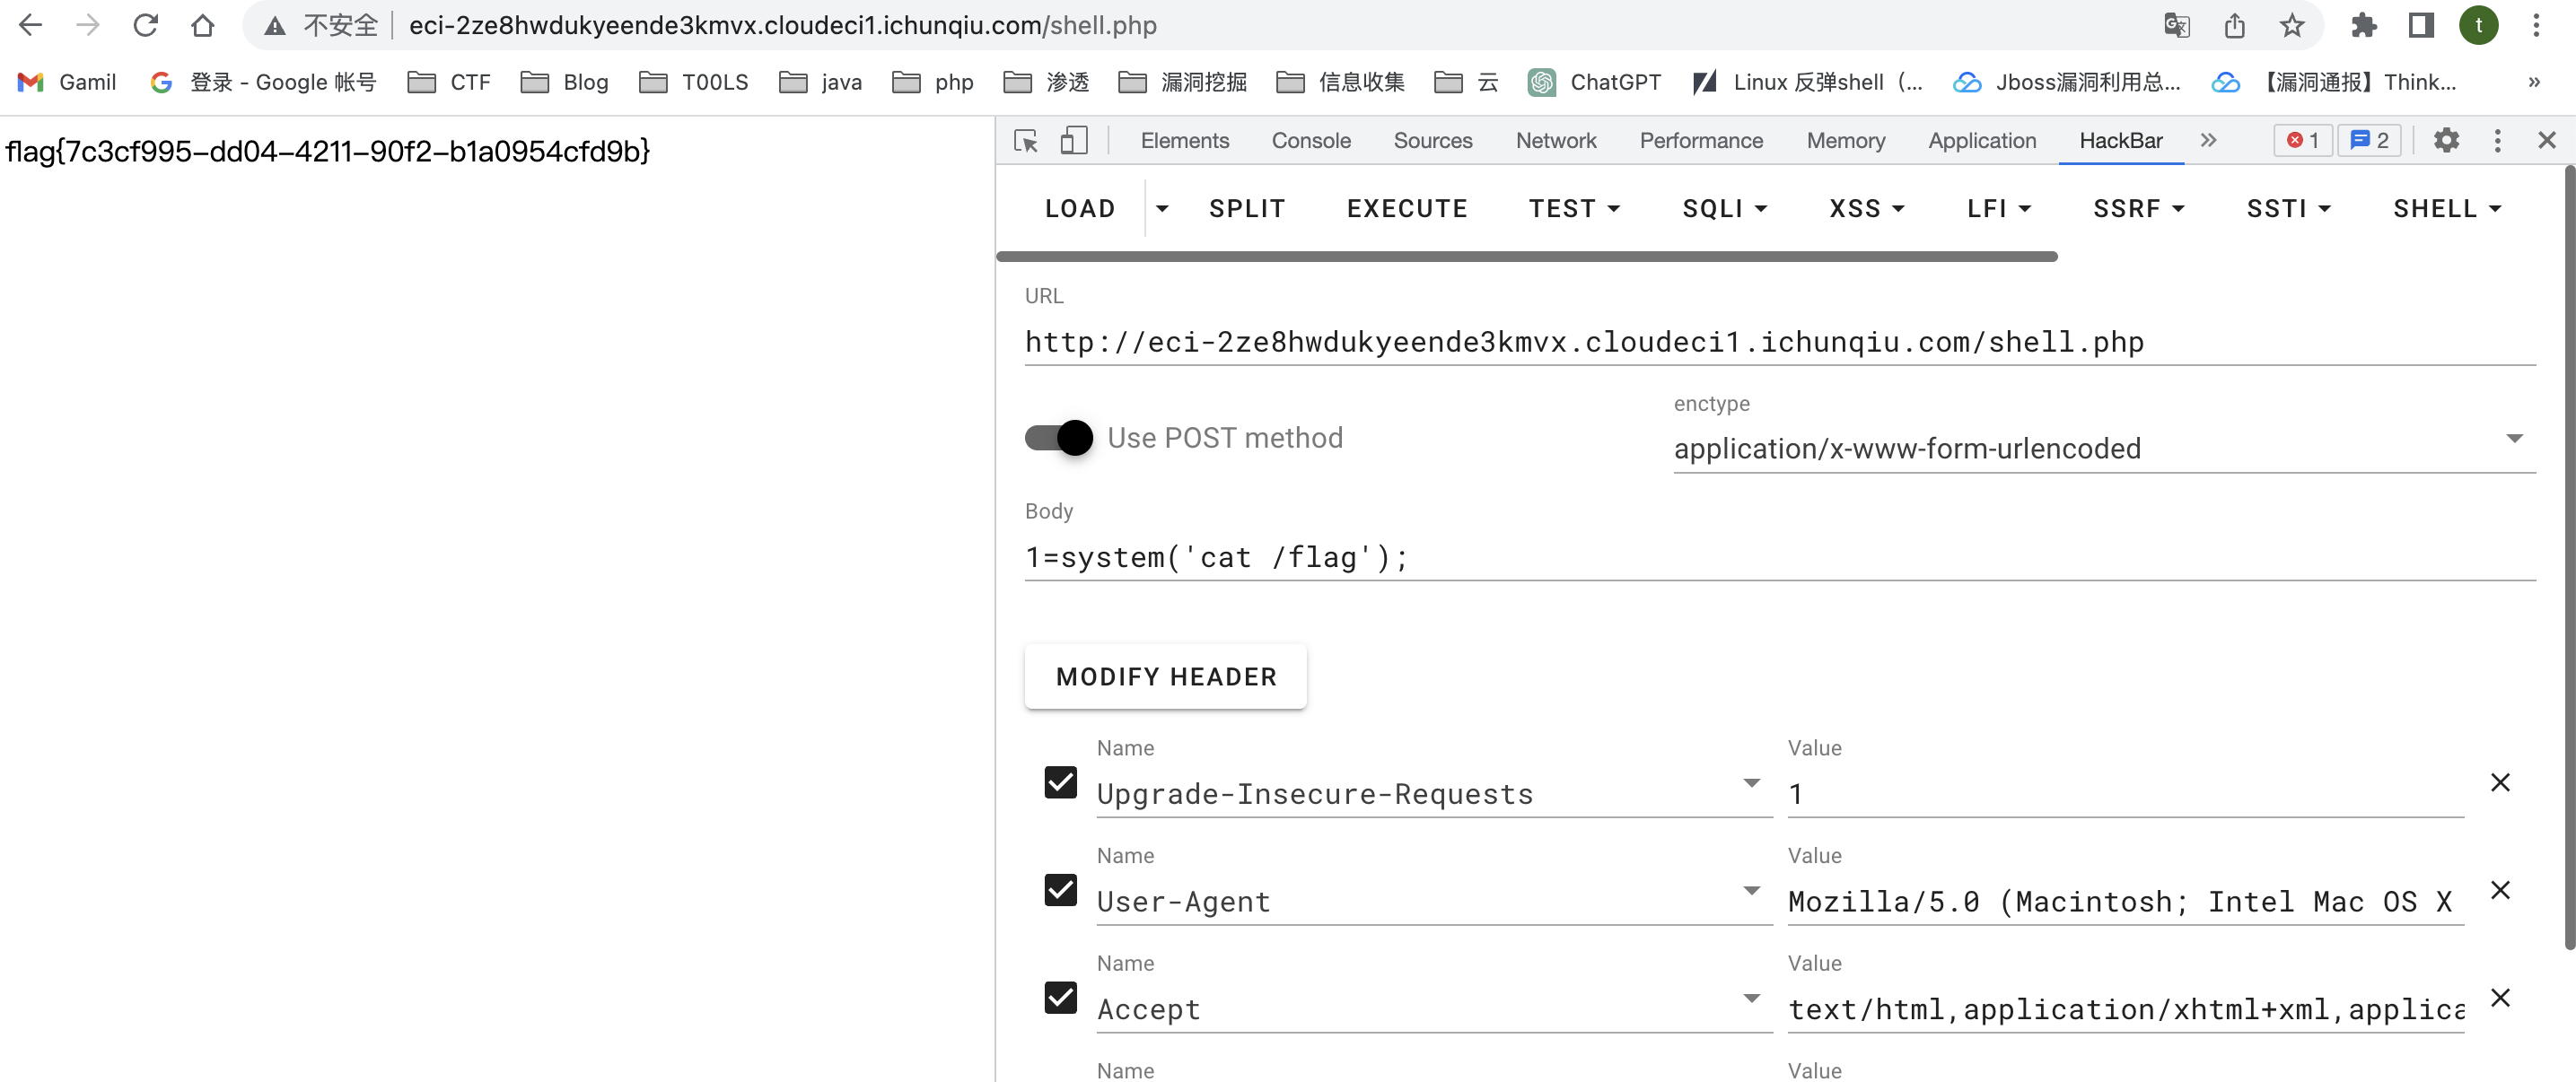This screenshot has height=1082, width=2576.
Task: Open the php bookmark folder
Action: pos(933,82)
